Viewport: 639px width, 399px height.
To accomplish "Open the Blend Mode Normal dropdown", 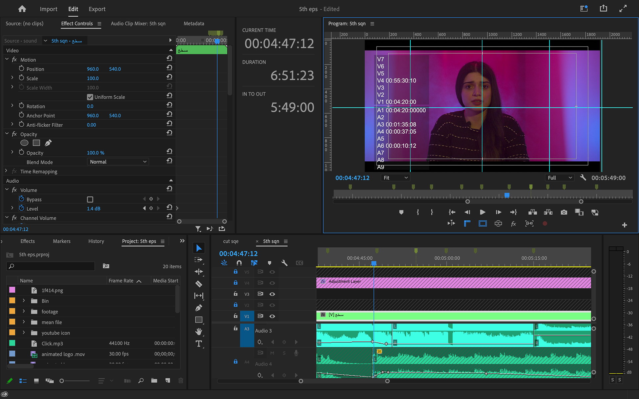I will point(118,162).
